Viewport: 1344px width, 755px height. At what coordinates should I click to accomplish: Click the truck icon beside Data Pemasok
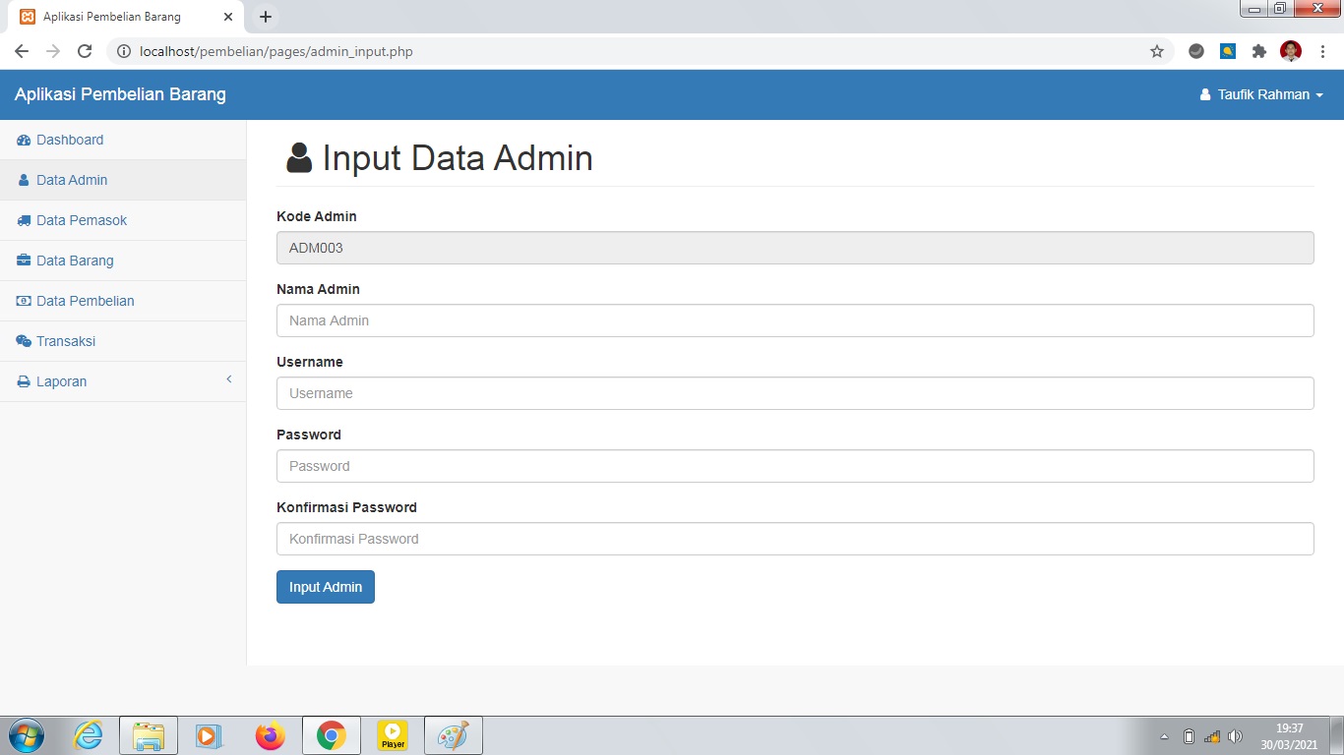point(23,220)
